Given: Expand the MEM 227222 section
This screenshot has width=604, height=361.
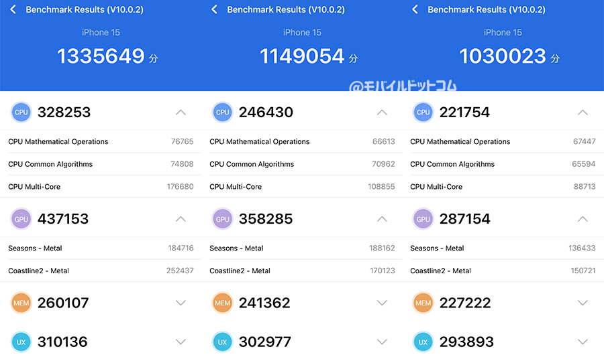Looking at the screenshot, I should click(583, 303).
